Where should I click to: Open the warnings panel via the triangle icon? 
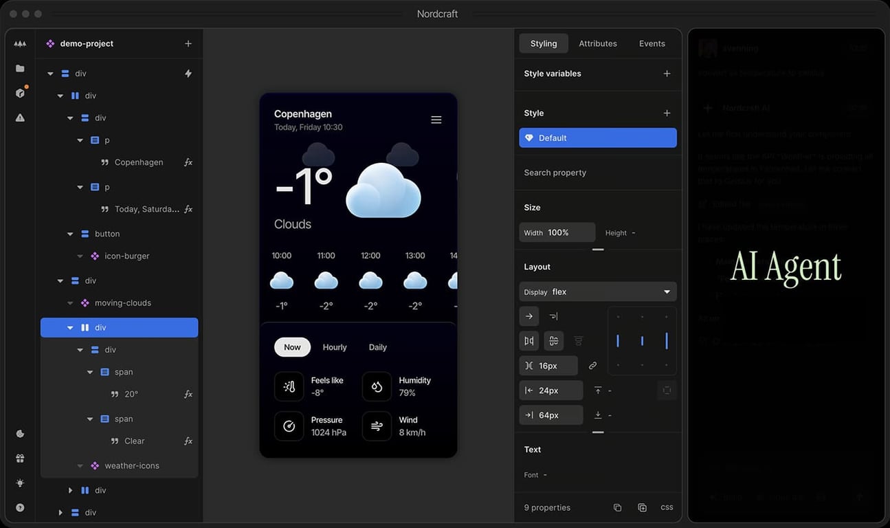19,118
